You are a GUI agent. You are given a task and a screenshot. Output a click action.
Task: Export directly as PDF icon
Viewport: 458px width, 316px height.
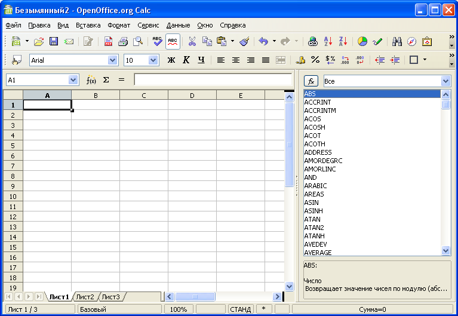108,42
